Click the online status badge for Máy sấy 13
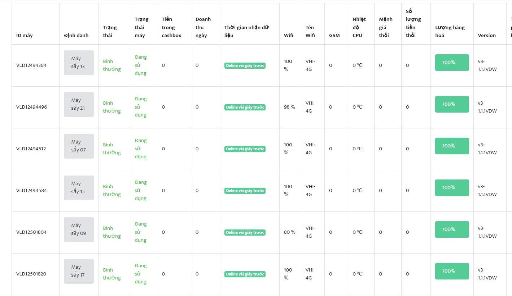Screen dimensions: 512x296 tap(245, 65)
